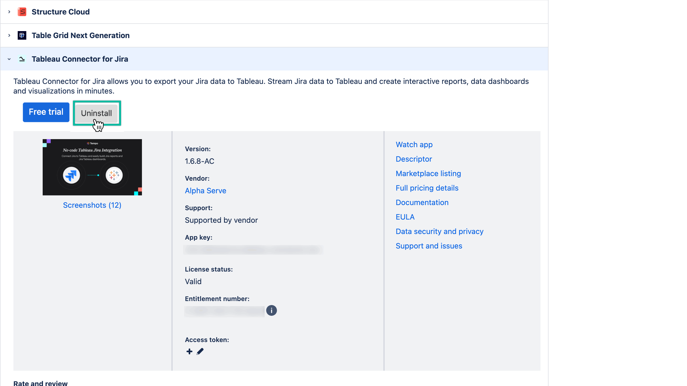
Task: Open the EULA
Action: click(405, 217)
